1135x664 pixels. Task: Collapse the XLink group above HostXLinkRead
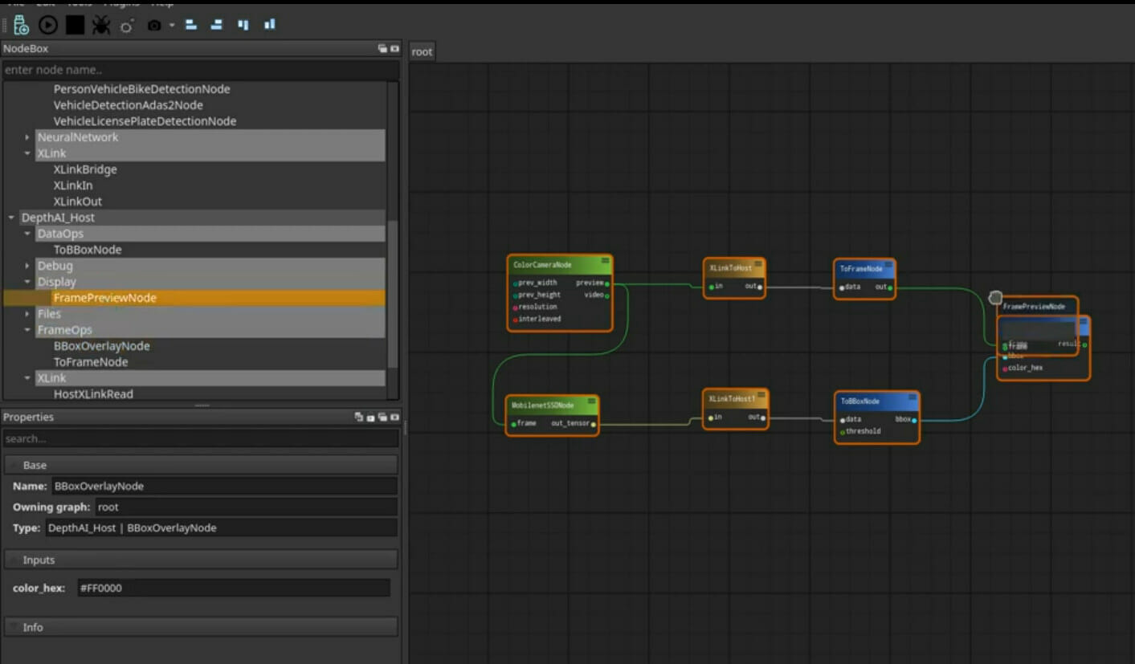click(x=27, y=378)
